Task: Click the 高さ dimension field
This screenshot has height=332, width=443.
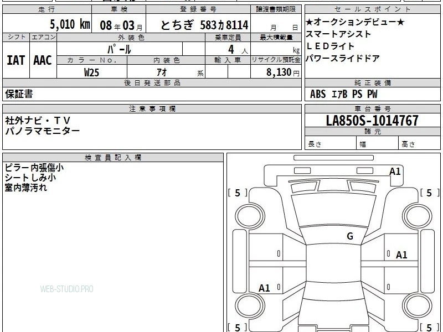Action: [419, 143]
